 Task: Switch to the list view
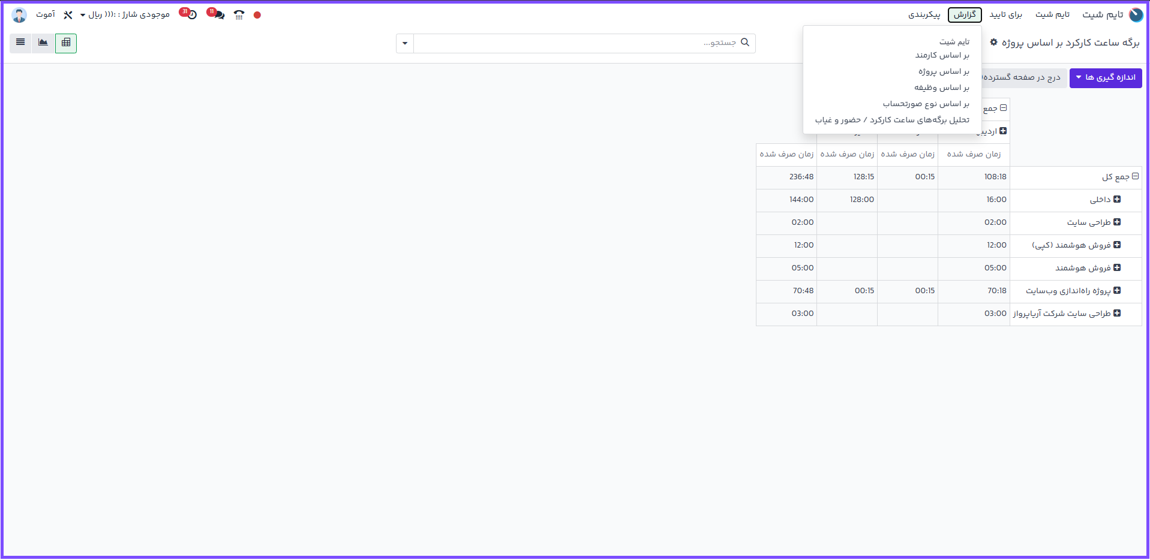coord(20,43)
